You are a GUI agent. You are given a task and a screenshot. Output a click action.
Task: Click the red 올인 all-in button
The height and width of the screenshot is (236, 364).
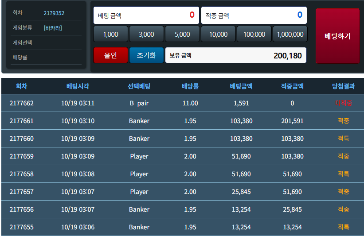pos(110,55)
